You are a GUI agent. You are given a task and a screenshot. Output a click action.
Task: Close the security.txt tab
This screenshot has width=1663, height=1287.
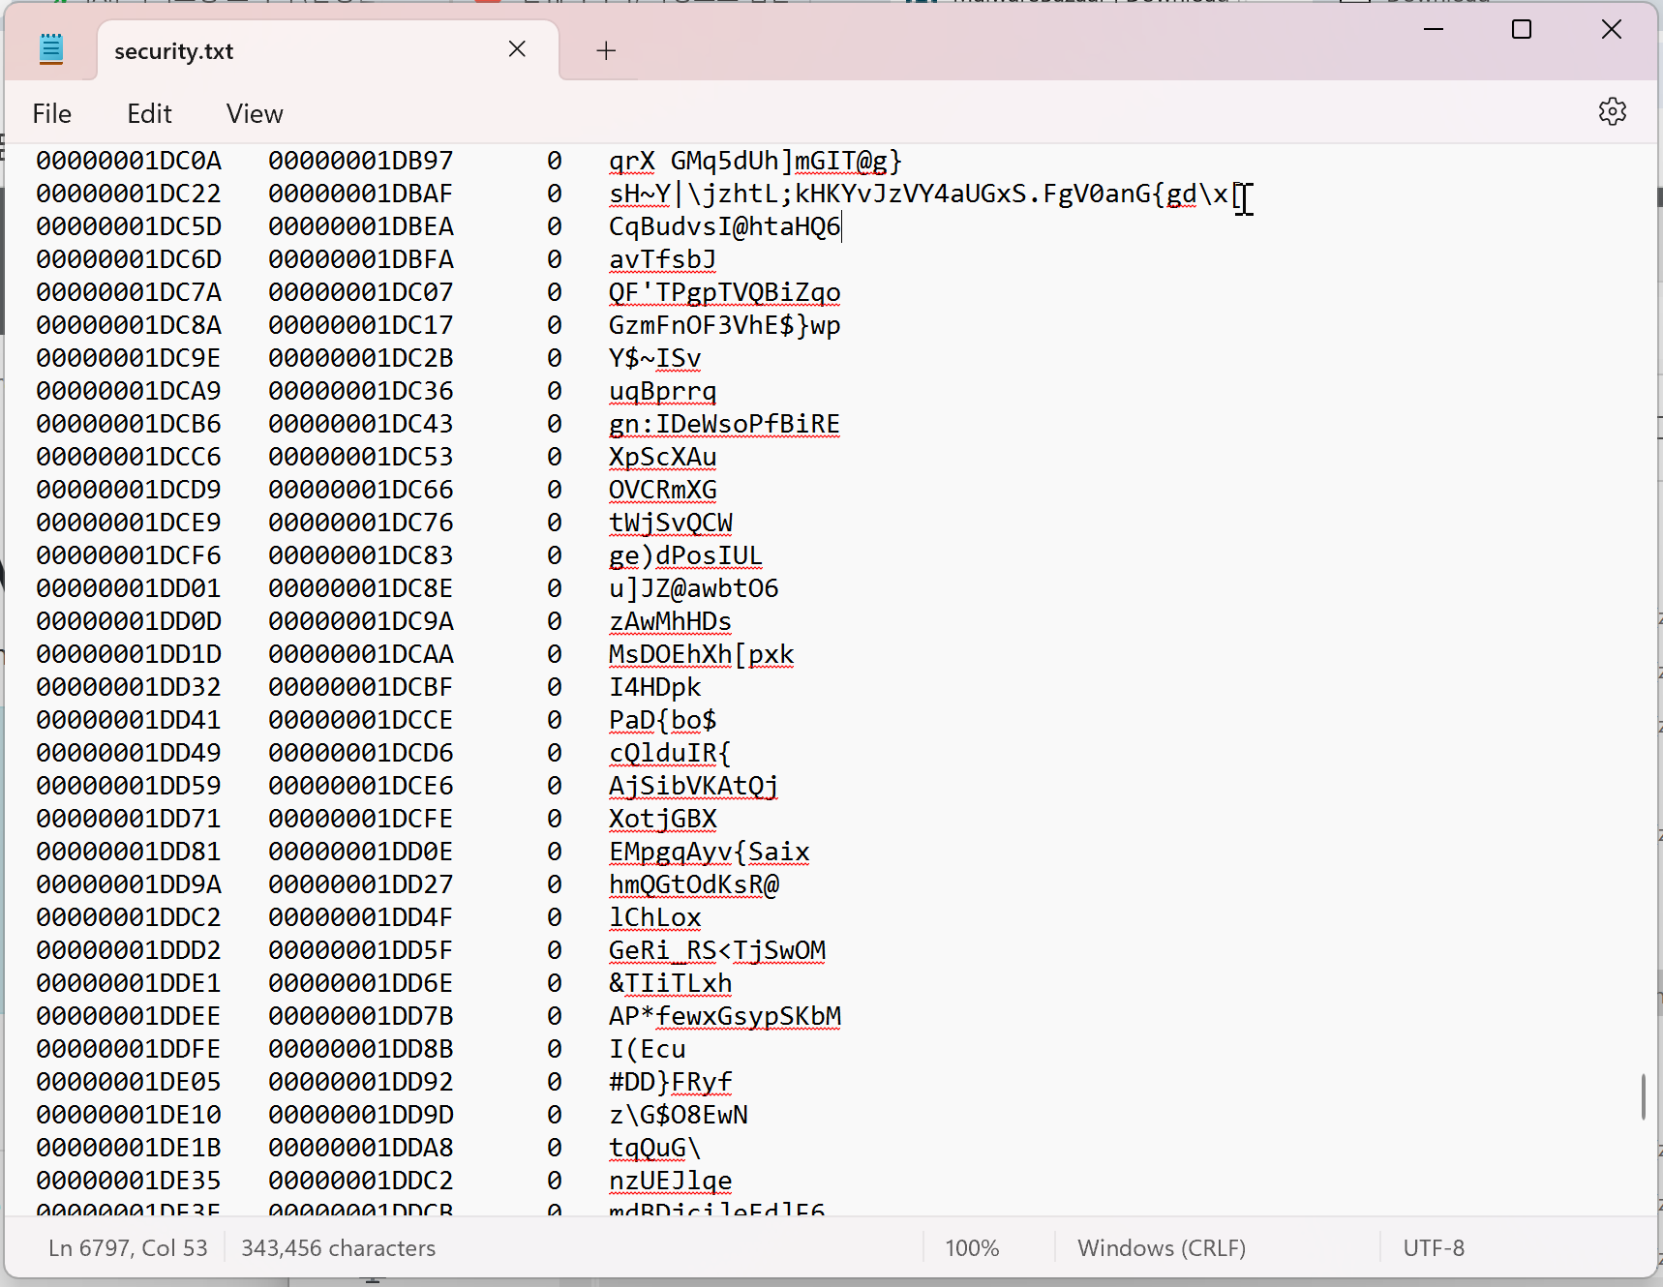517,49
